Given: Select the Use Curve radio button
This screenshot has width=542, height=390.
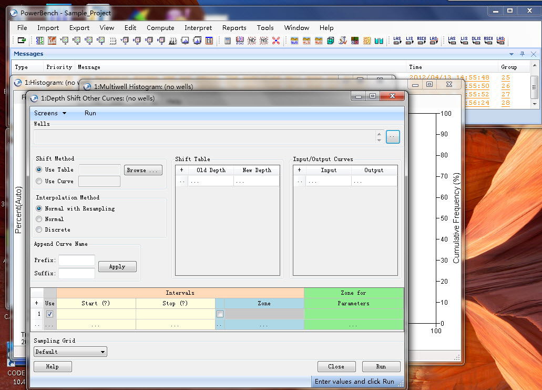Looking at the screenshot, I should (39, 181).
